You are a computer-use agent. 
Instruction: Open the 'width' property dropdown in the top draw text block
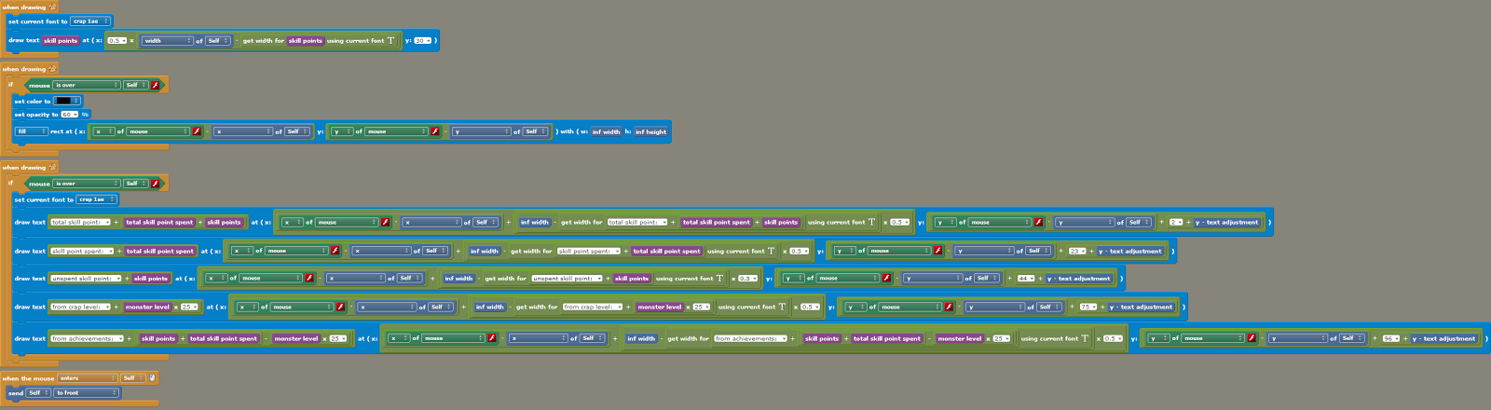(168, 41)
